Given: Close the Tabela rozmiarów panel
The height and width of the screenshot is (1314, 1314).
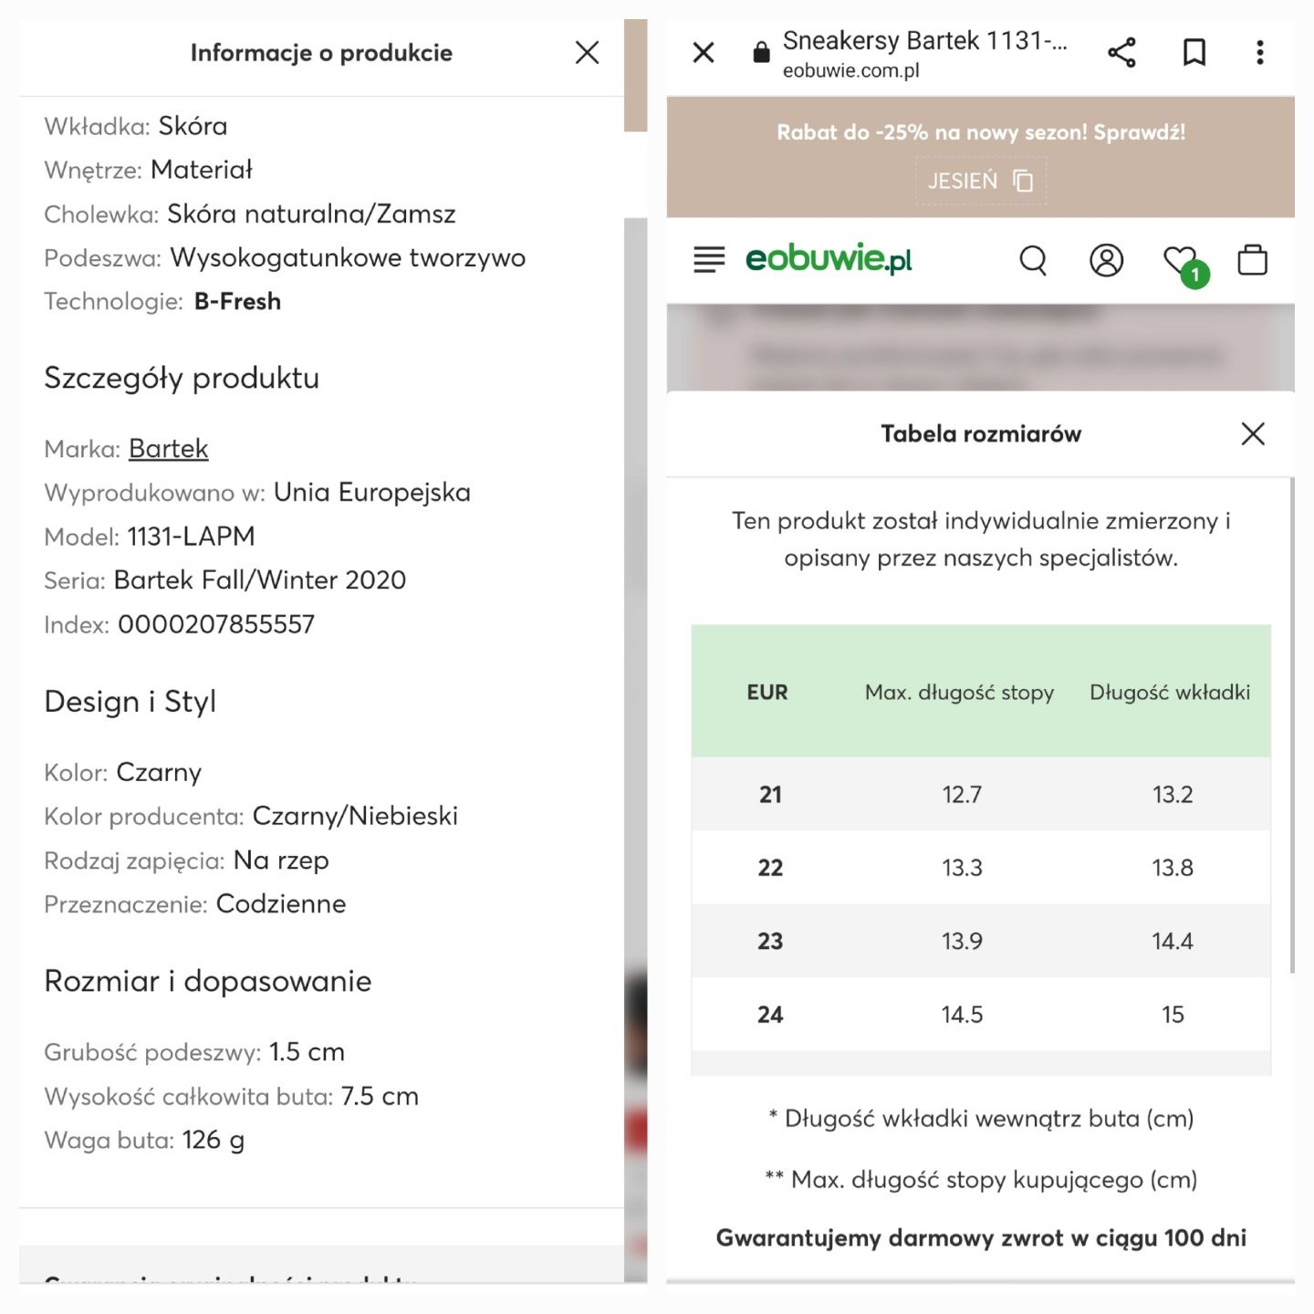Looking at the screenshot, I should pyautogui.click(x=1253, y=433).
